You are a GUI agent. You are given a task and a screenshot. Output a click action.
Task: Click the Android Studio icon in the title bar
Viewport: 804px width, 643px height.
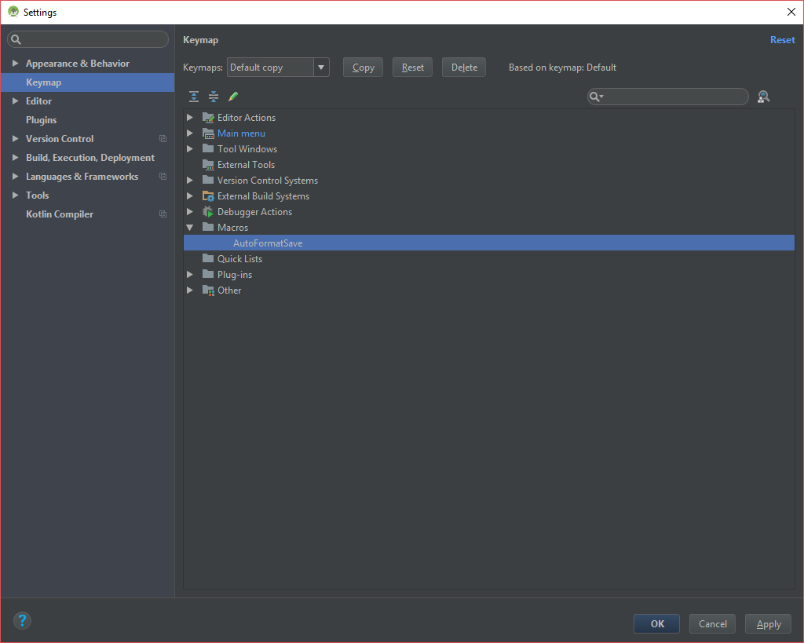pos(13,12)
